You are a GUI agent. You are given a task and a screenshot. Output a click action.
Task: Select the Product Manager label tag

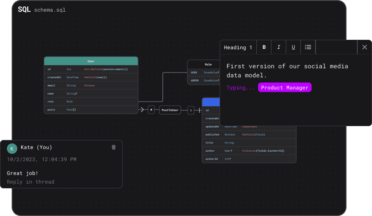tap(284, 88)
